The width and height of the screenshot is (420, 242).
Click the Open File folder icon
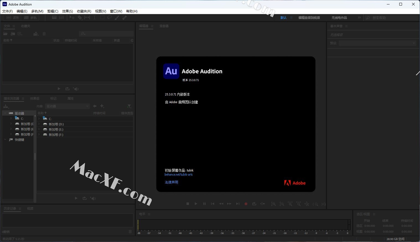5,34
